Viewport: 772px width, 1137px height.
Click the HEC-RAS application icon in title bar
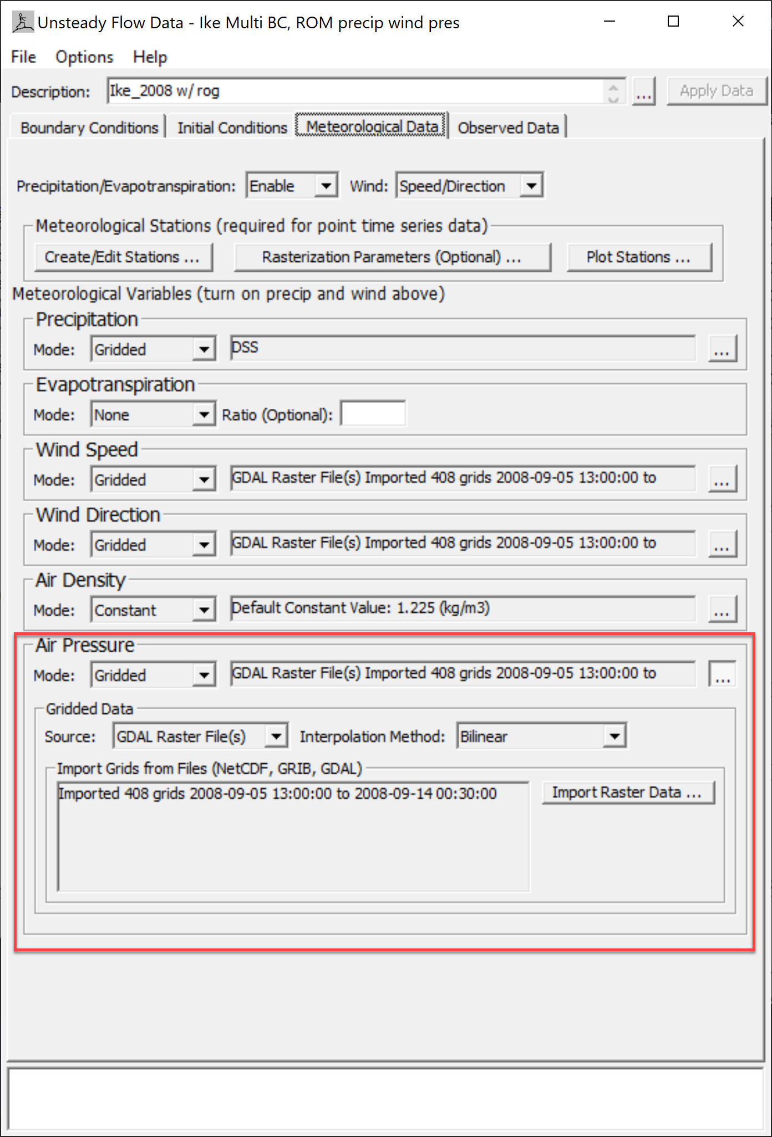[23, 22]
